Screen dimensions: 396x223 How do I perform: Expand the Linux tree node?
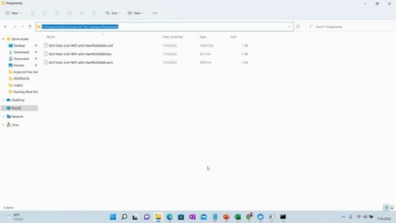click(x=3, y=125)
